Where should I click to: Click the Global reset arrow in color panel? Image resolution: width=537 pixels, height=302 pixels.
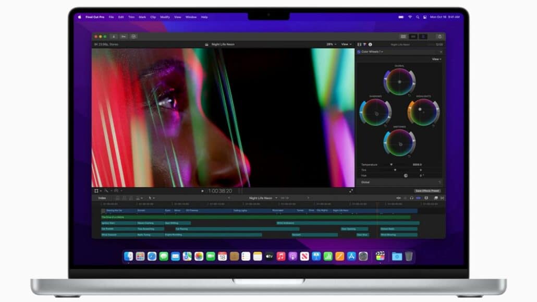coord(410,95)
